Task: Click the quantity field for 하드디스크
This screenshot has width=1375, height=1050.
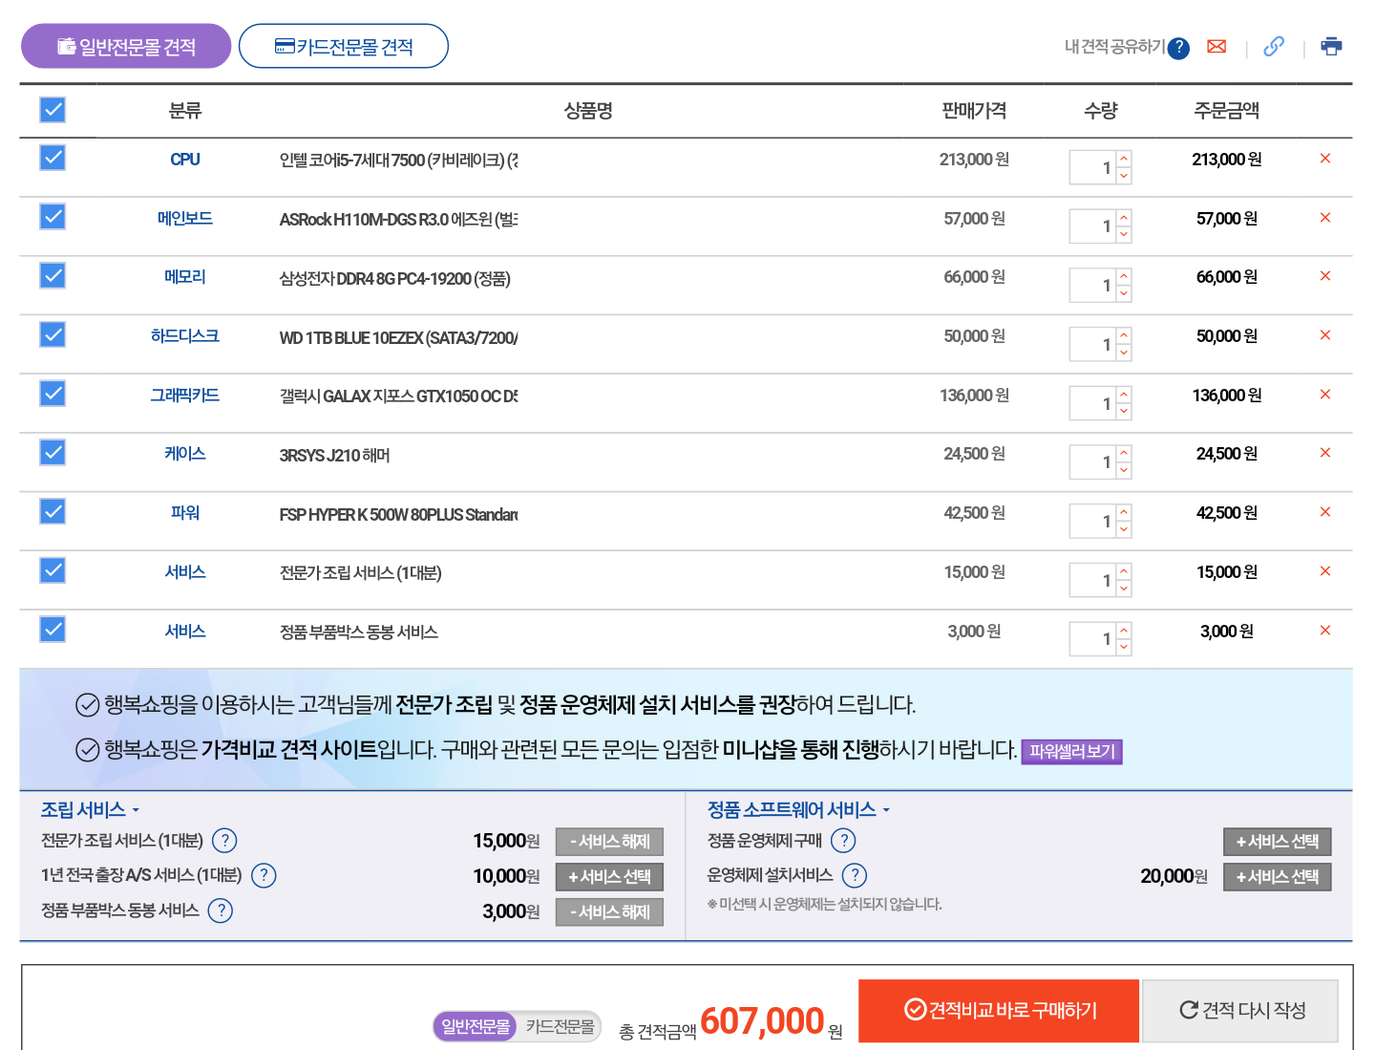Action: pos(1092,344)
